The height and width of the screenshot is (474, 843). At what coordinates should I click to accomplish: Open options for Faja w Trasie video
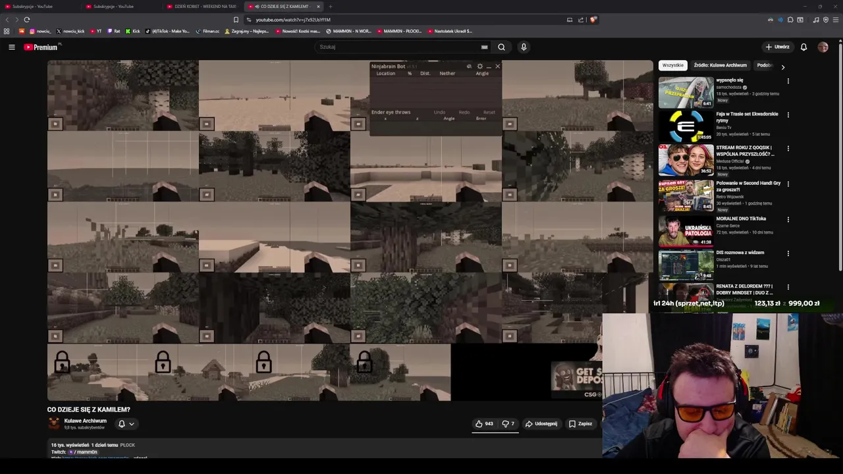788,115
